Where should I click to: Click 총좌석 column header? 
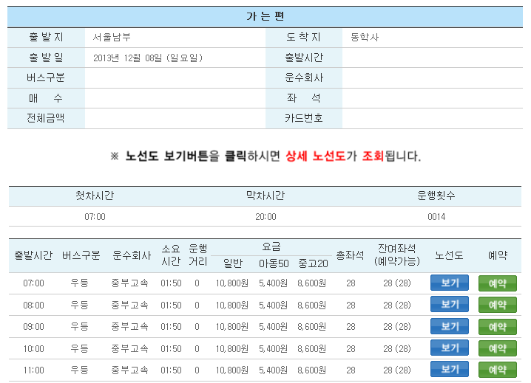point(350,255)
